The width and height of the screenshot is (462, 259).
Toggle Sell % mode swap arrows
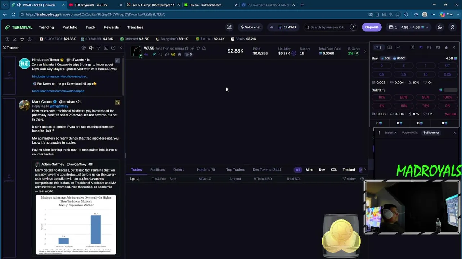click(383, 90)
